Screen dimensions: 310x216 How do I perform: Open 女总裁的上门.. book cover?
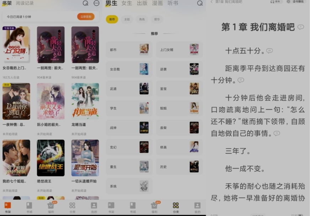(x=16, y=45)
